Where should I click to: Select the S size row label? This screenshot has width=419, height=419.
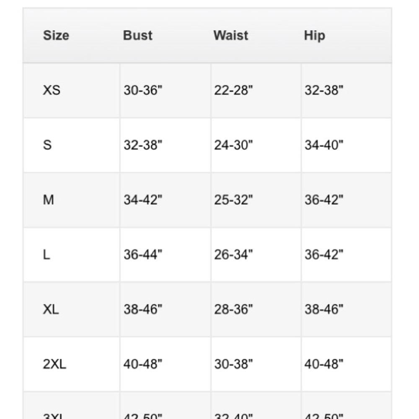[47, 145]
